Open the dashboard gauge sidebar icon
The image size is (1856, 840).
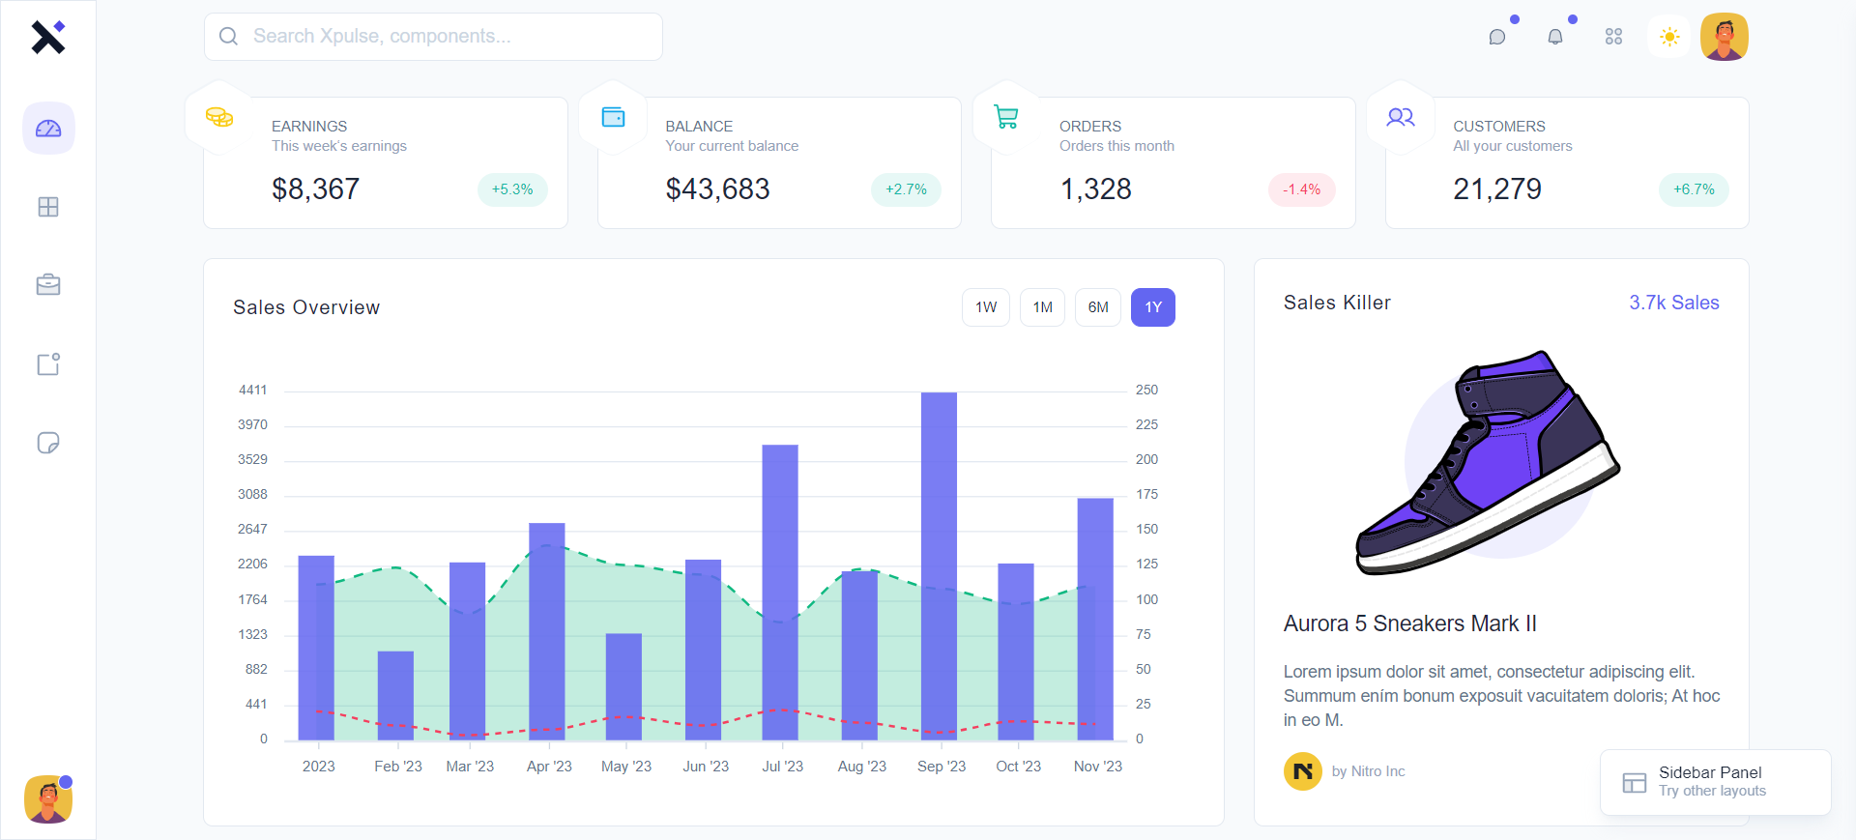click(x=48, y=129)
